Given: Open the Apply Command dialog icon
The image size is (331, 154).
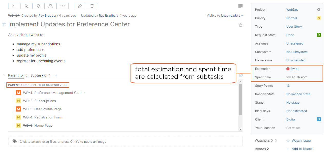Looking at the screenshot, I should (x=14, y=6).
